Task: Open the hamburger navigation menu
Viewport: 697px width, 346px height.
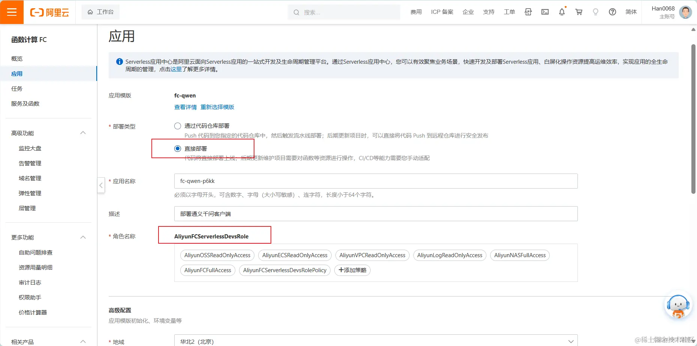Action: point(12,12)
